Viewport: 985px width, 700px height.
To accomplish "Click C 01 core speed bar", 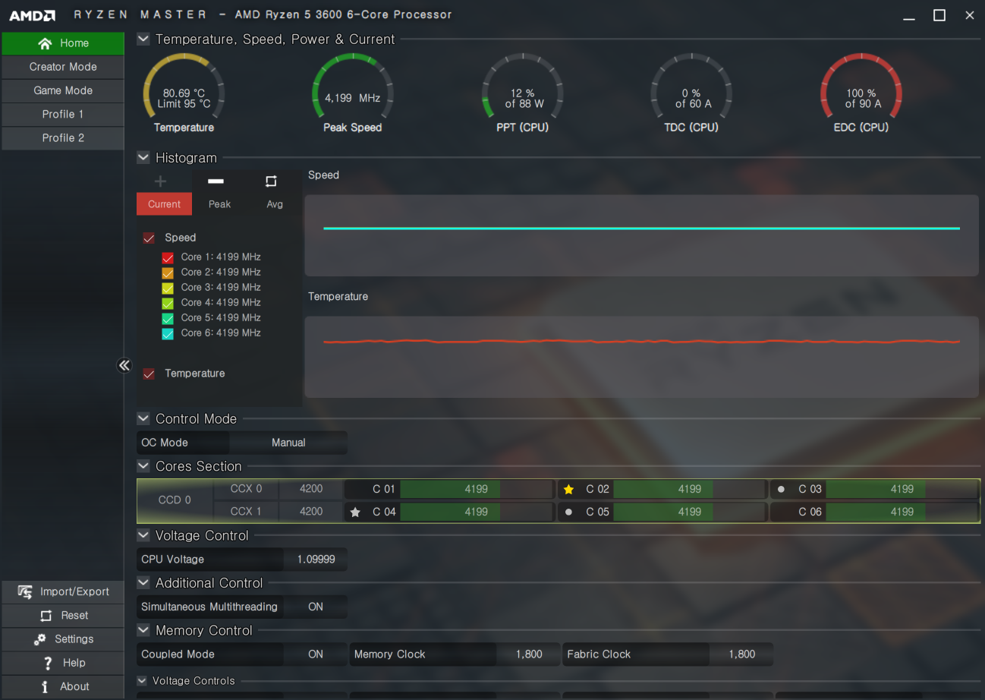I will click(x=477, y=489).
